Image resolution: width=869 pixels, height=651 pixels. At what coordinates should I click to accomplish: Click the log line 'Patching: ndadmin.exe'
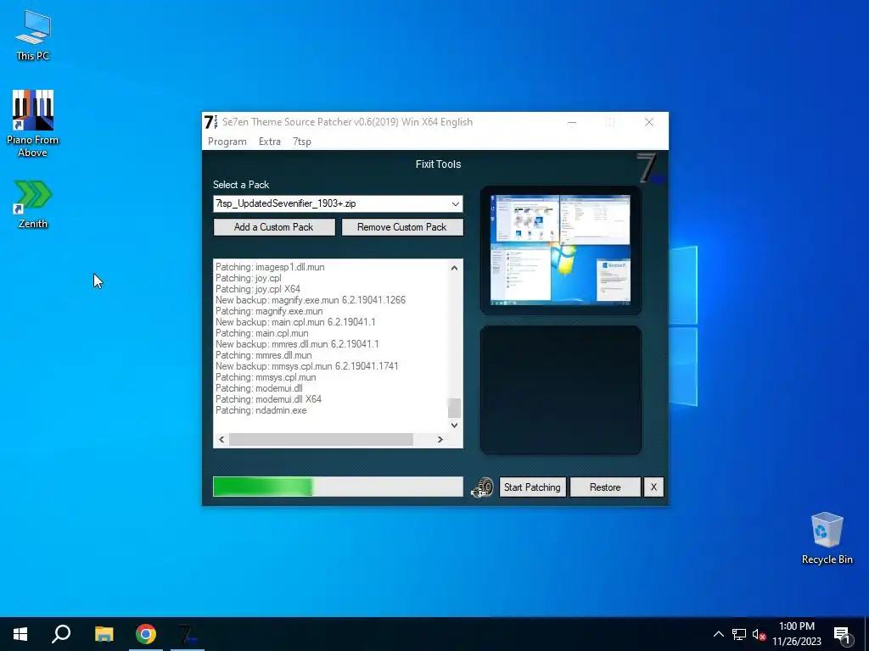[x=261, y=410]
